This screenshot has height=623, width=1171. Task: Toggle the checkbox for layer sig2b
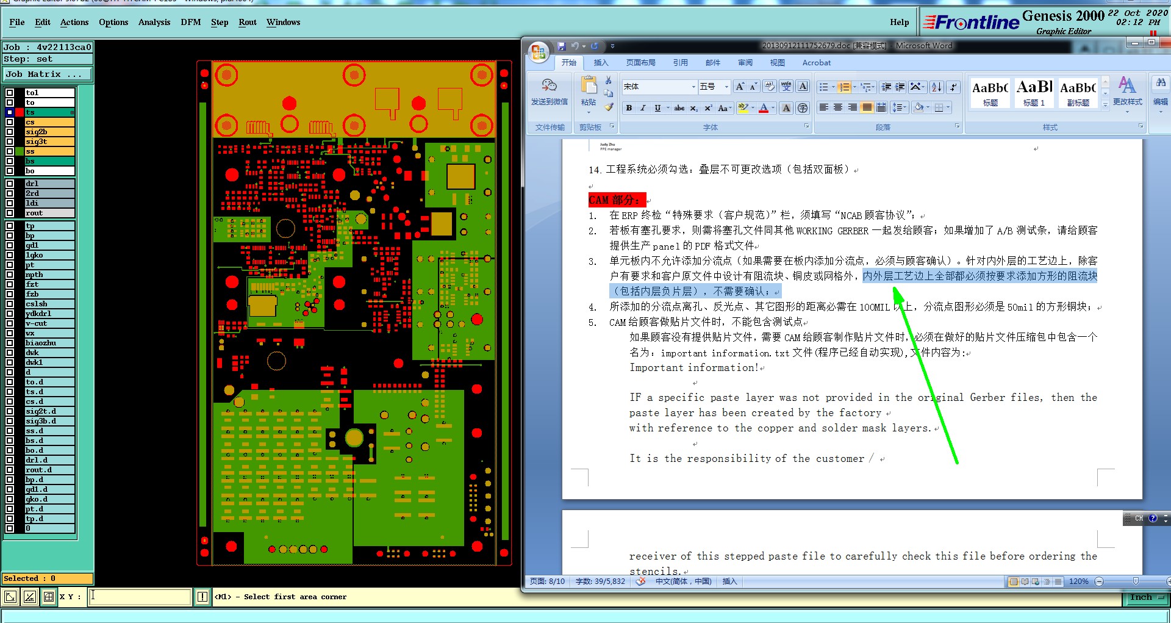[10, 132]
